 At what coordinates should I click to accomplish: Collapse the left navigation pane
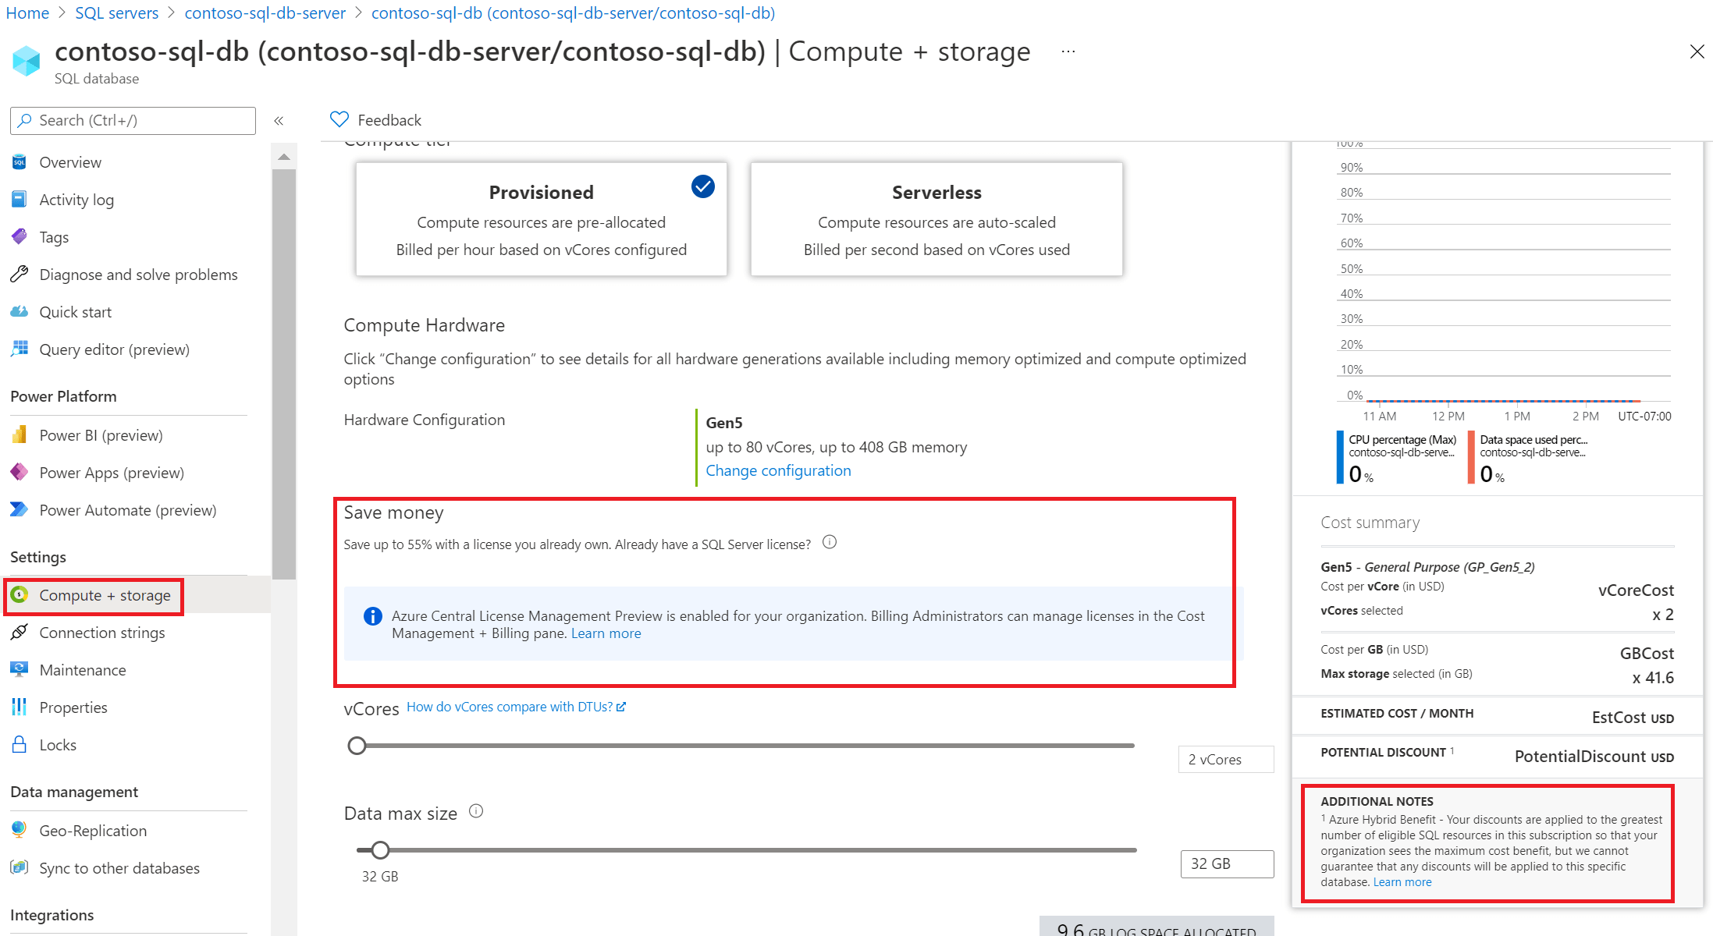[x=279, y=120]
